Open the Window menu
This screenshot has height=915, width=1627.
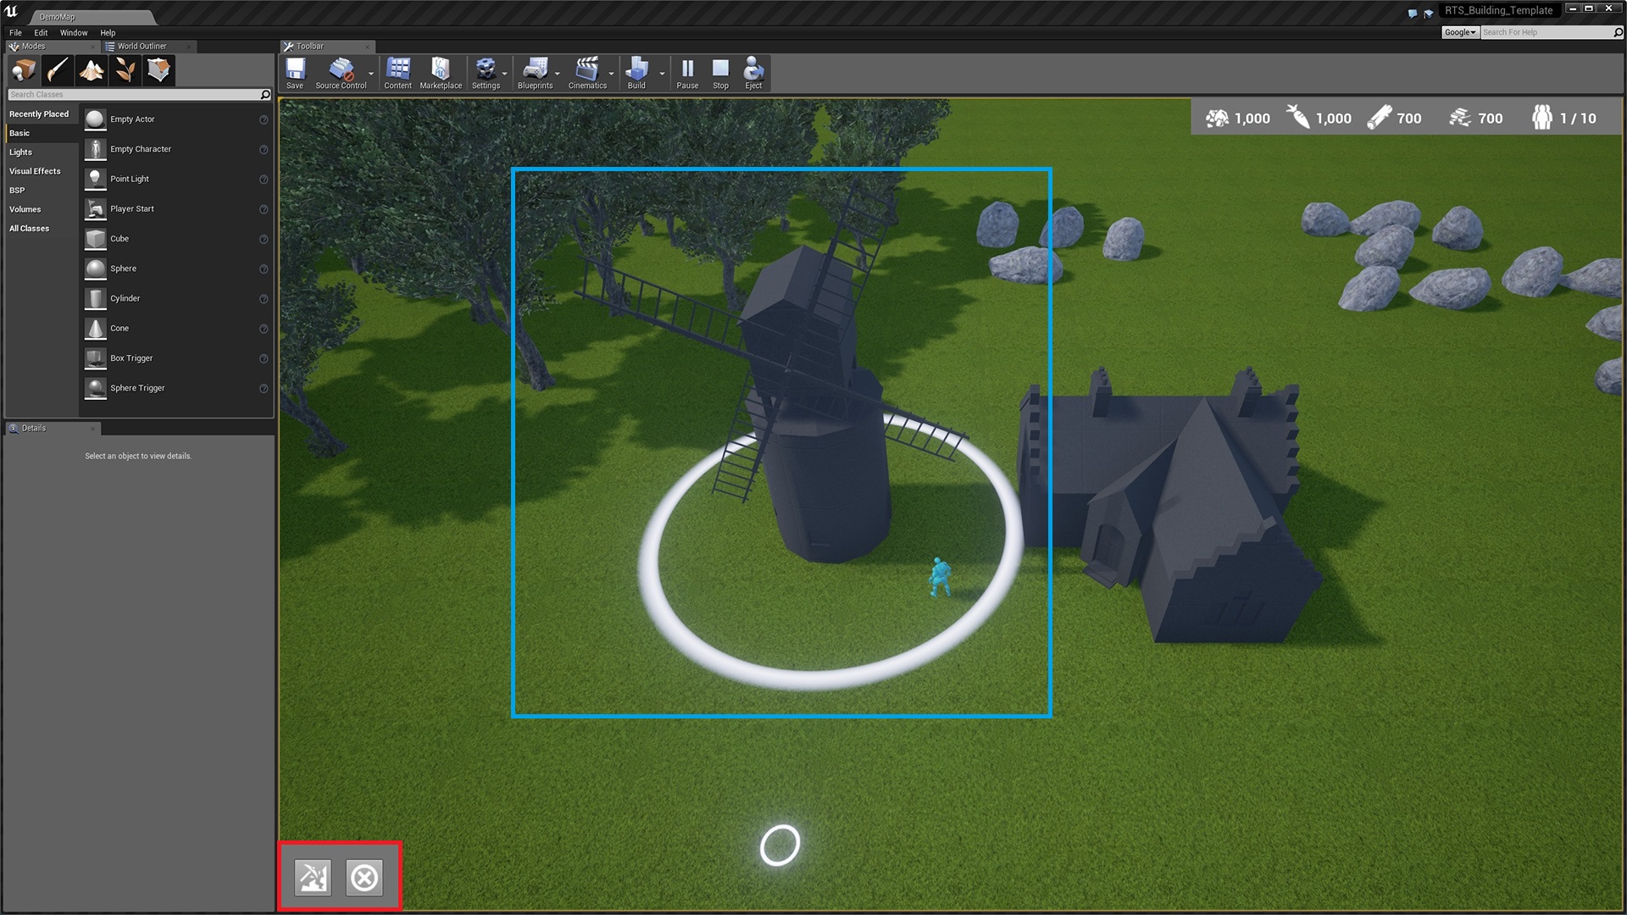pyautogui.click(x=74, y=32)
